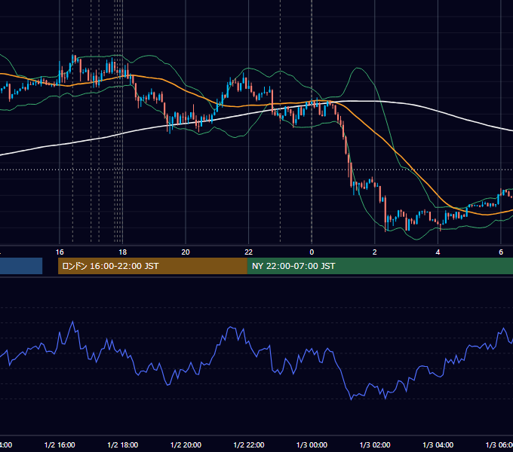Click the '4' hour label on price chart axis
513x452 pixels.
pos(438,252)
